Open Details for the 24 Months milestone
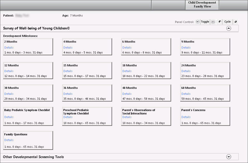 [x=186, y=71]
